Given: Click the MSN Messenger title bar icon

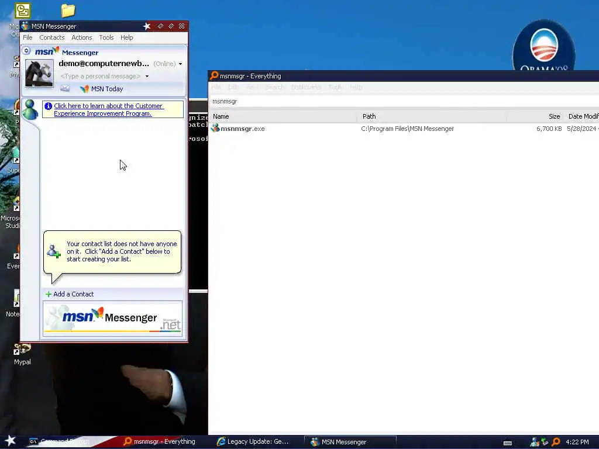Looking at the screenshot, I should 25,26.
